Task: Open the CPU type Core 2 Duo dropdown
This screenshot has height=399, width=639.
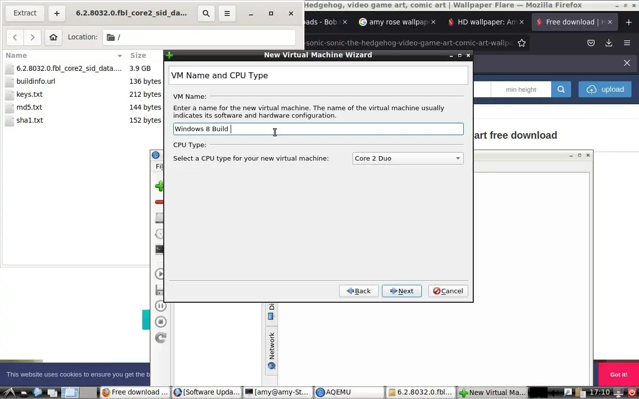Action: pos(408,158)
